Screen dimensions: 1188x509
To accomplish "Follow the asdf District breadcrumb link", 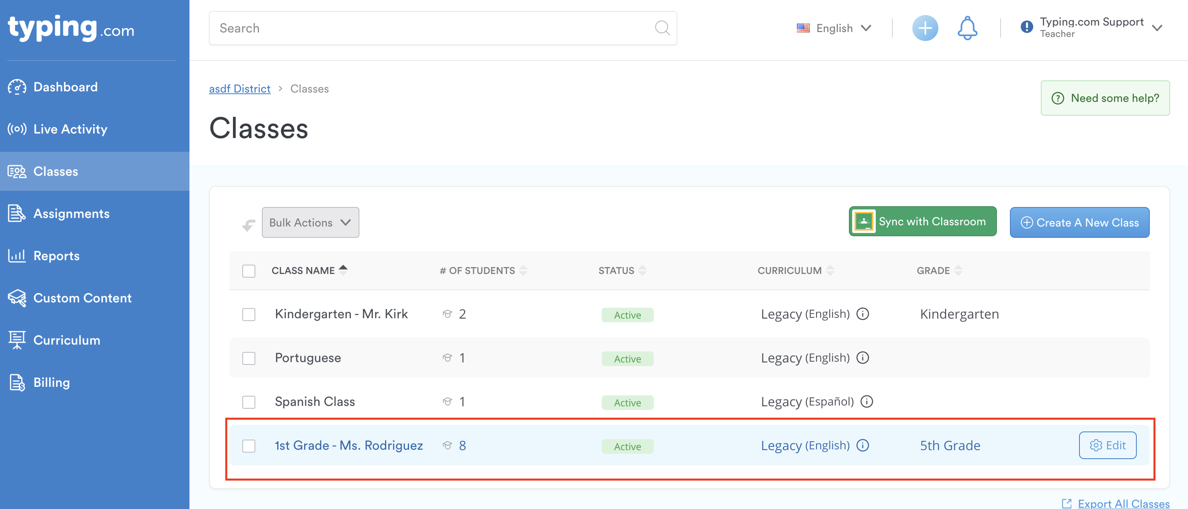I will pyautogui.click(x=239, y=89).
